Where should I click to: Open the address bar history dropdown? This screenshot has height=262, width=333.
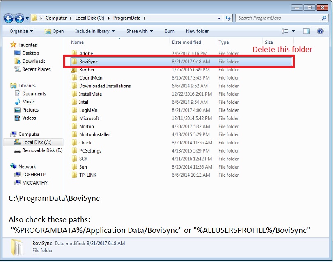(219, 18)
